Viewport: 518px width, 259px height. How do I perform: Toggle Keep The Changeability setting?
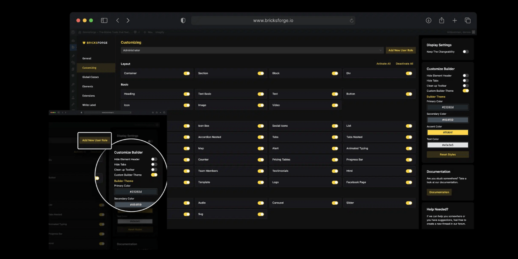pyautogui.click(x=467, y=51)
